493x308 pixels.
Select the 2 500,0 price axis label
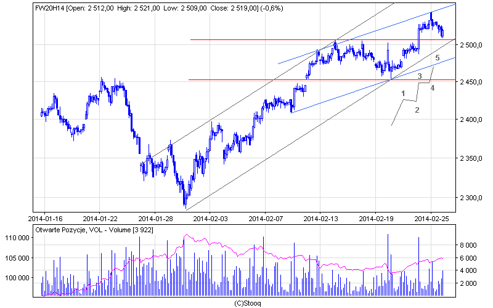471,45
